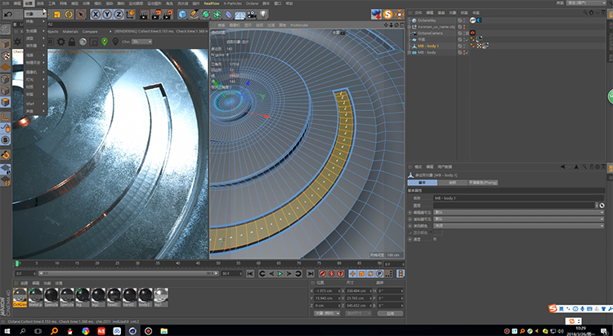
Task: Select the Spline Pen icon in the top toolbar
Action: pyautogui.click(x=195, y=15)
